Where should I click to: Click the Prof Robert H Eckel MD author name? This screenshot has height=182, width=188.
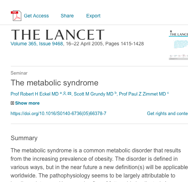tap(35, 94)
